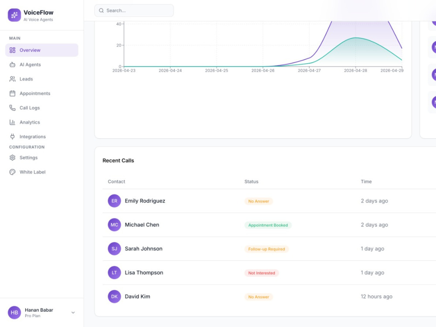Focus the Search input field

[x=134, y=10]
